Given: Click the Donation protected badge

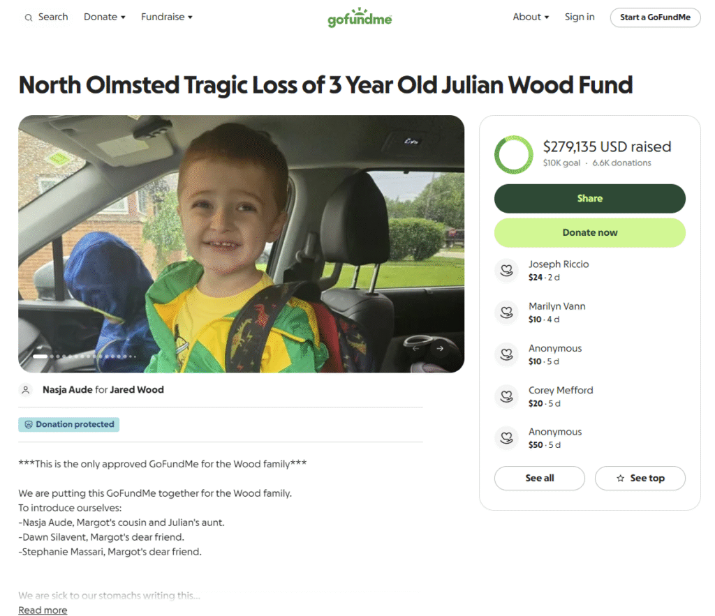Looking at the screenshot, I should tap(69, 425).
